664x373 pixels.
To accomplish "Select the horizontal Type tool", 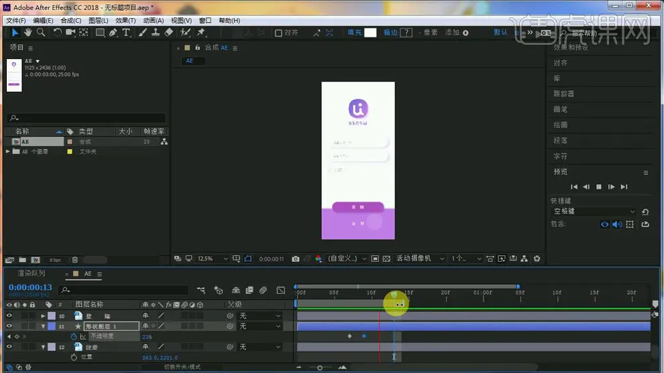I will [125, 32].
